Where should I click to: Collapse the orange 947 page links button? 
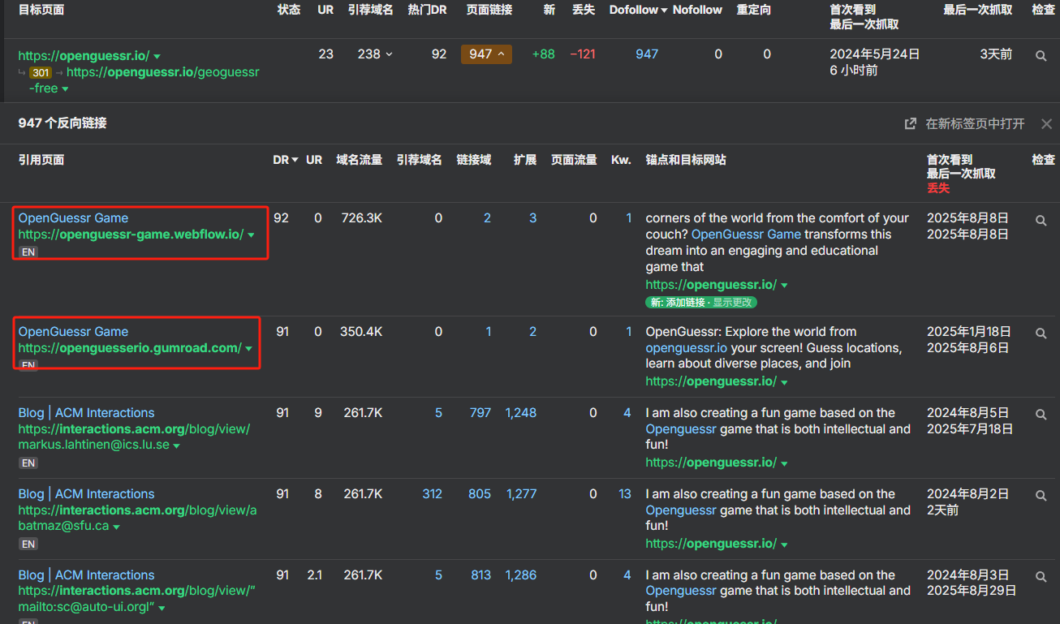point(486,54)
